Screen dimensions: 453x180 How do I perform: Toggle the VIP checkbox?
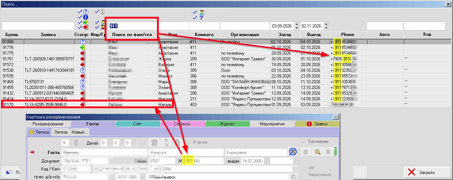coord(304,168)
